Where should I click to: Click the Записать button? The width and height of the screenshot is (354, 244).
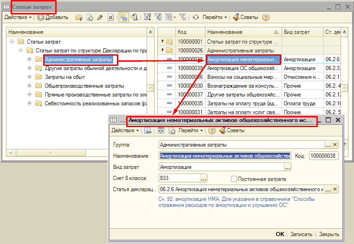point(301,234)
